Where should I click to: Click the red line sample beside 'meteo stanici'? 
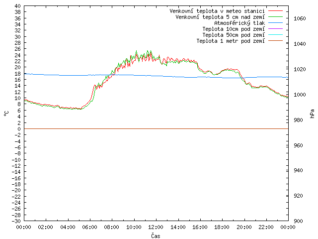pos(275,10)
